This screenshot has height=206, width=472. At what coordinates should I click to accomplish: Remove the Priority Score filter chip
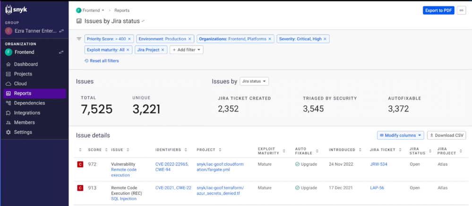pos(129,39)
